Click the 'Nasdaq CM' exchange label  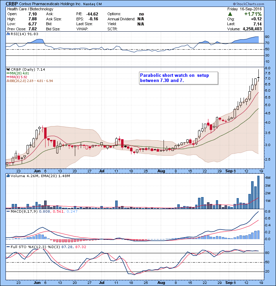[x=92, y=4]
